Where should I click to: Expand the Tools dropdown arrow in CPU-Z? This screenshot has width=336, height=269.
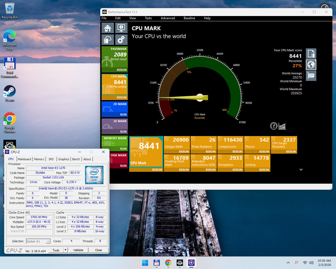point(66,250)
